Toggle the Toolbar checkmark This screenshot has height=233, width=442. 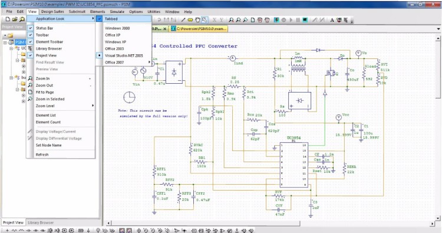(x=31, y=35)
